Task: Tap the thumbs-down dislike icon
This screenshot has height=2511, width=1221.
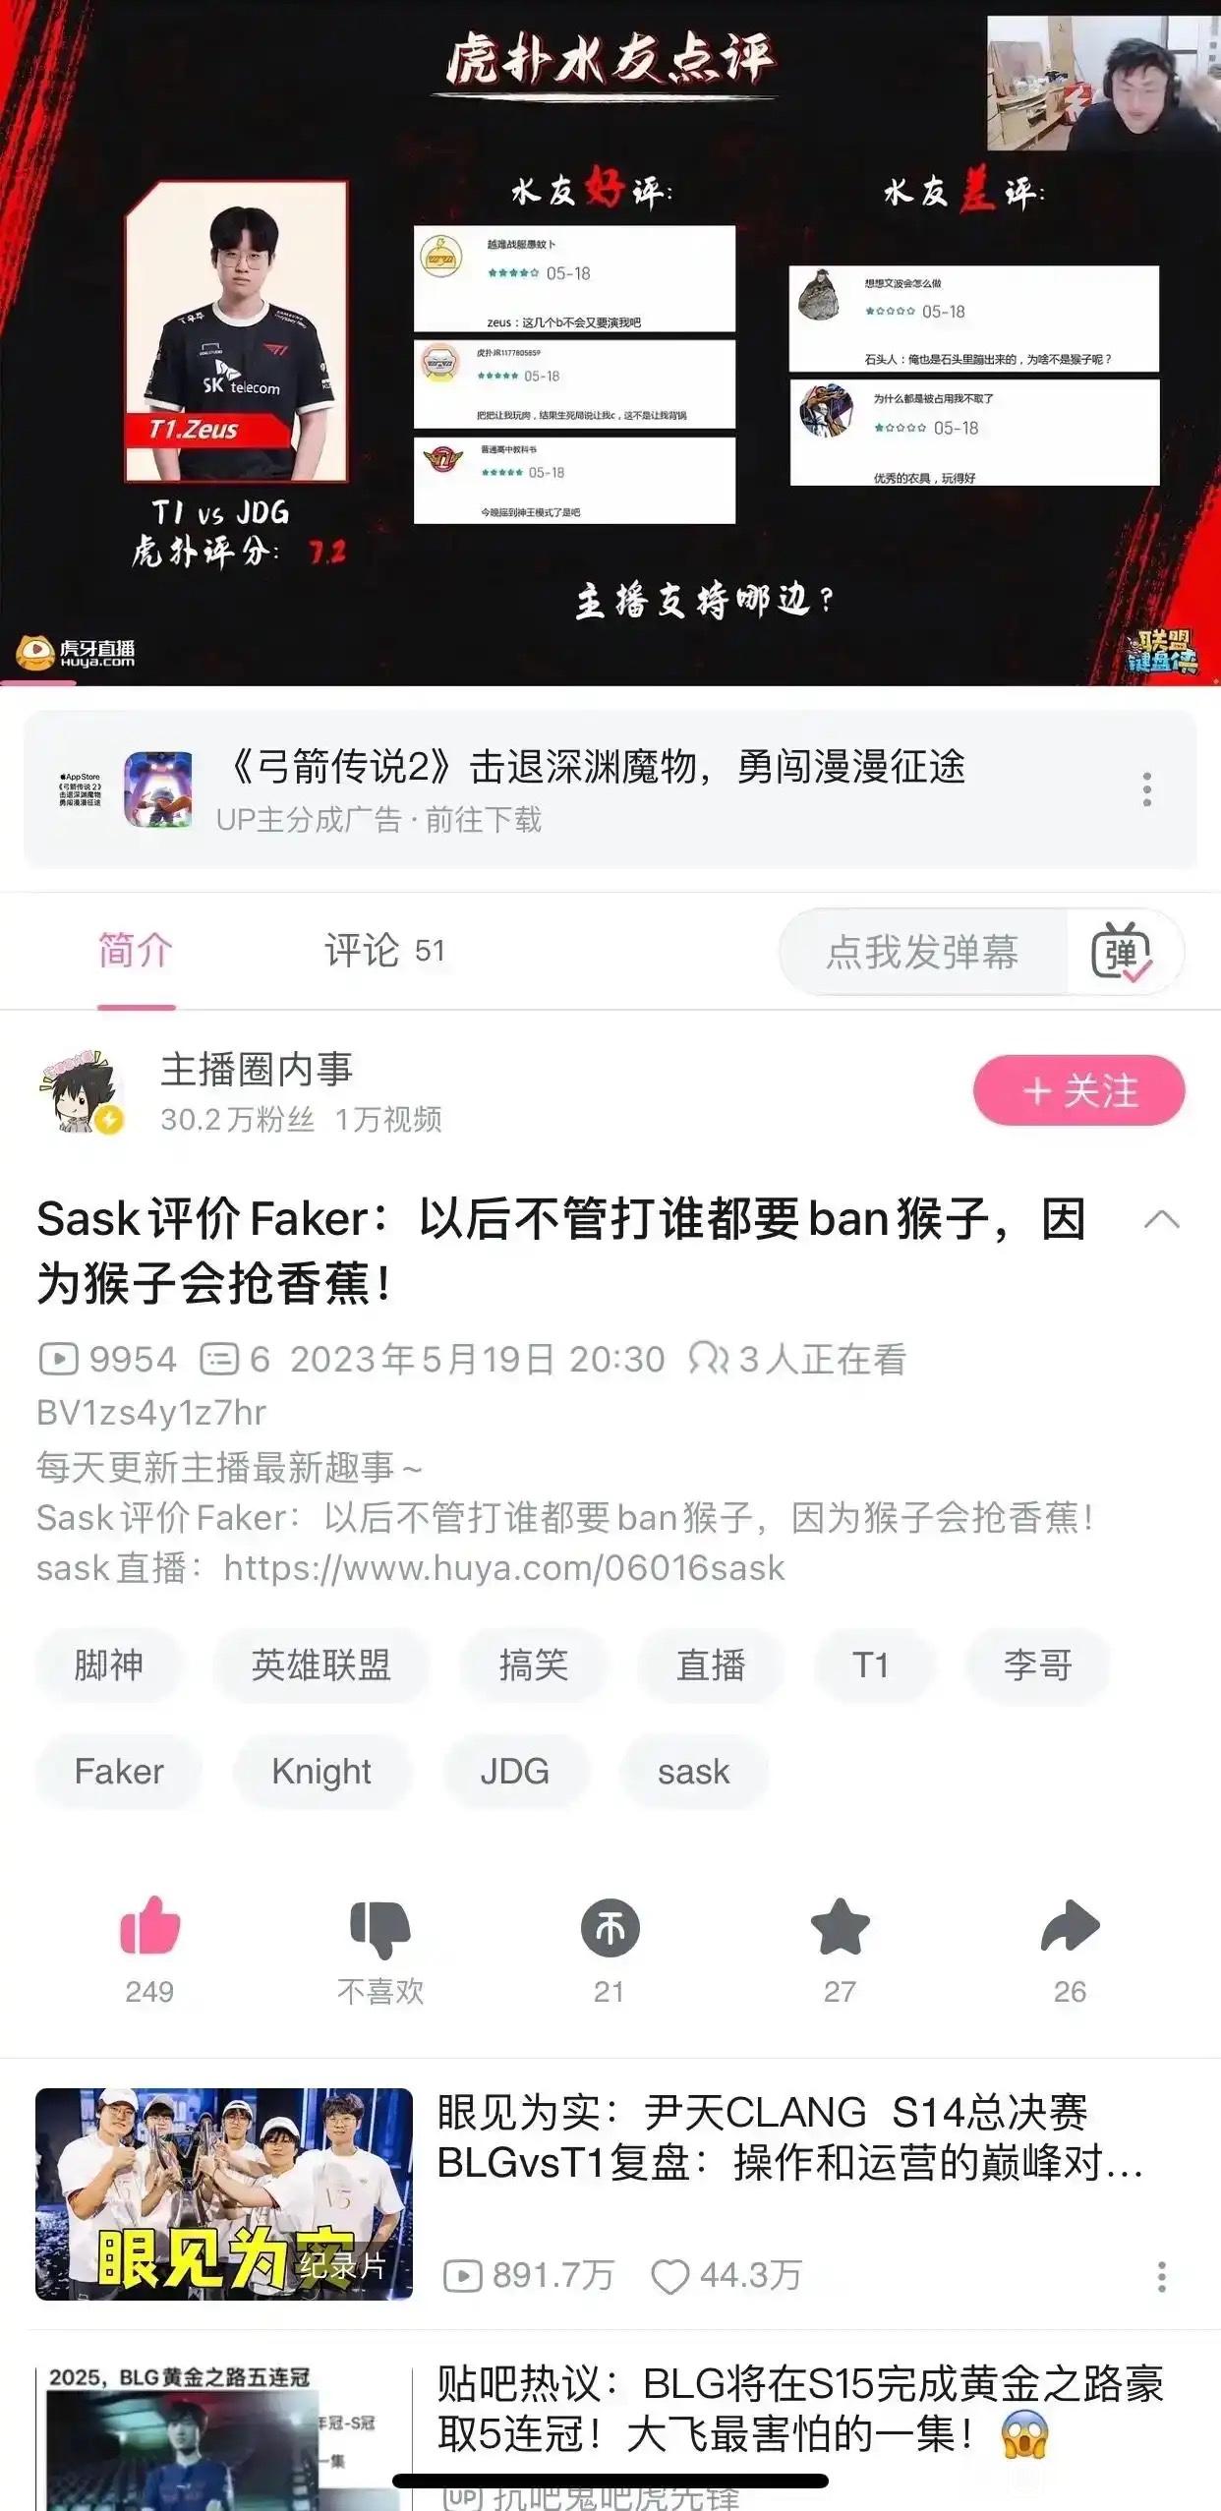Action: click(x=379, y=1928)
